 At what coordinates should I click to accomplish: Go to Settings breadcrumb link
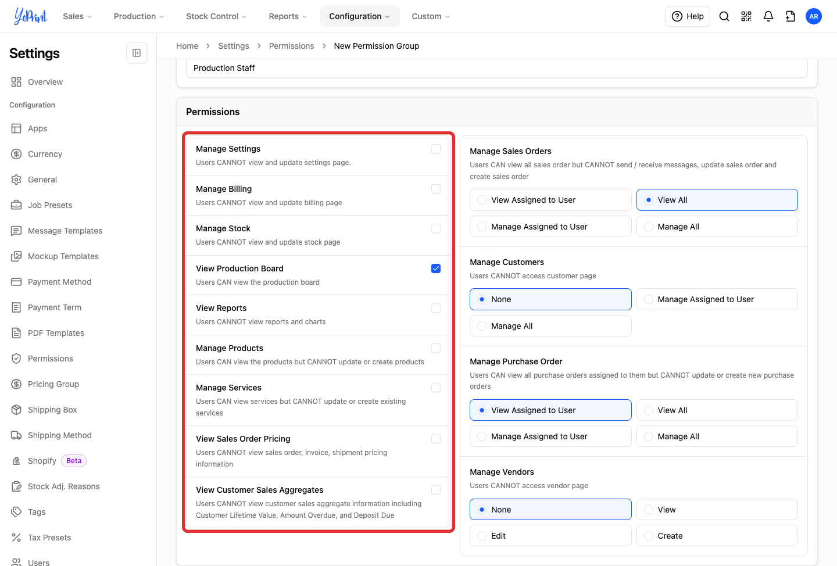pos(234,46)
